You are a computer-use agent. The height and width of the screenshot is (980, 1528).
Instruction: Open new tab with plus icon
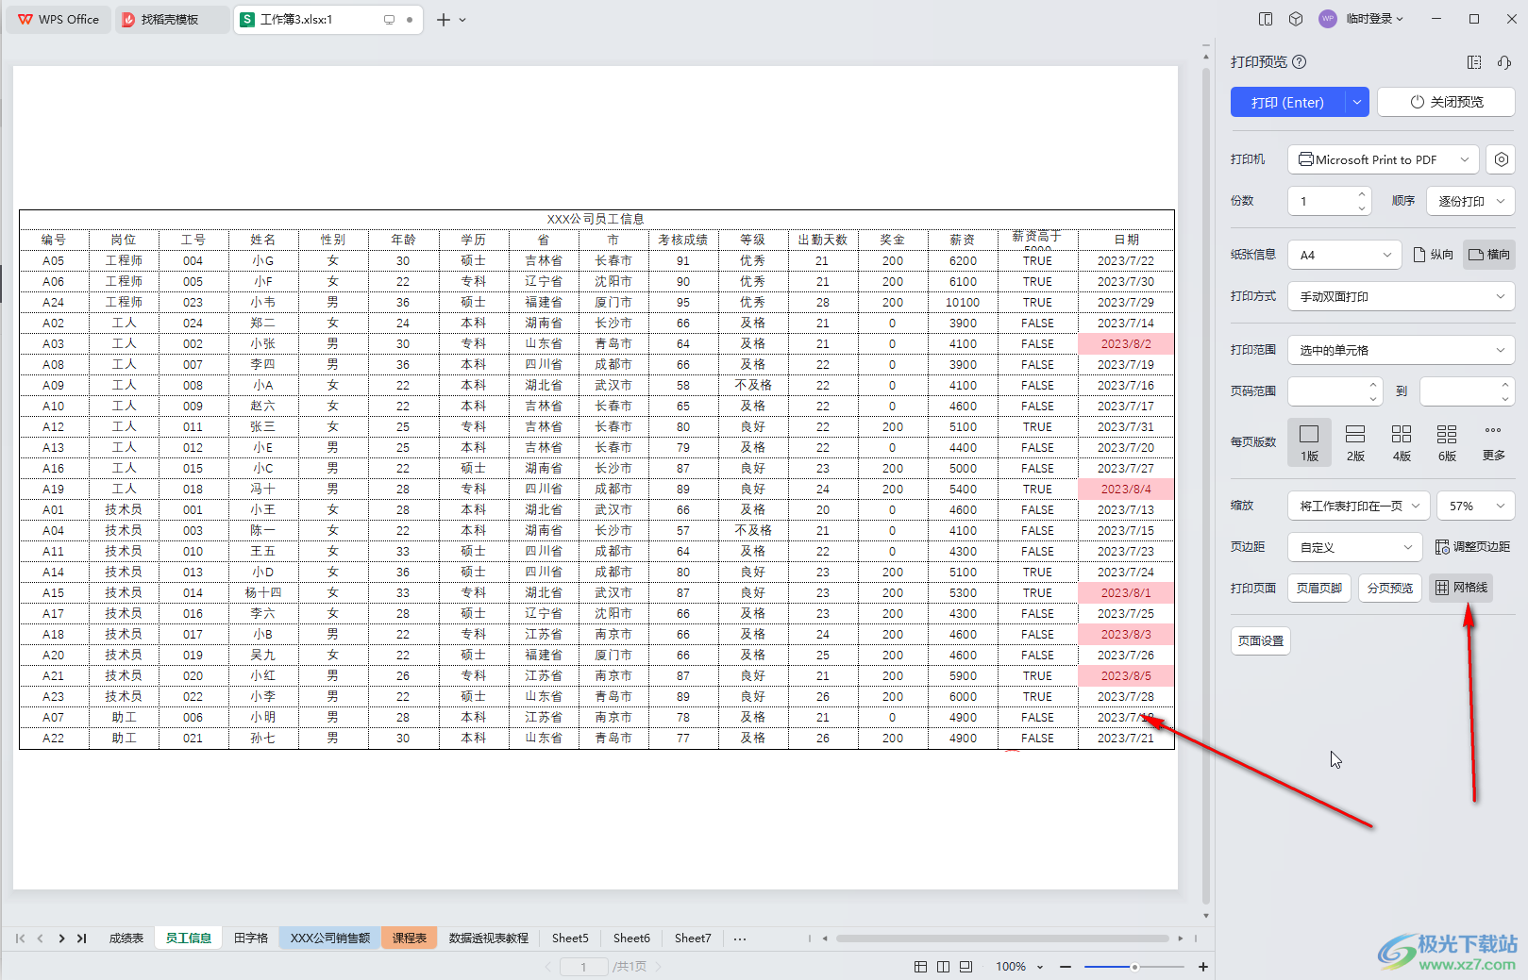[x=443, y=20]
